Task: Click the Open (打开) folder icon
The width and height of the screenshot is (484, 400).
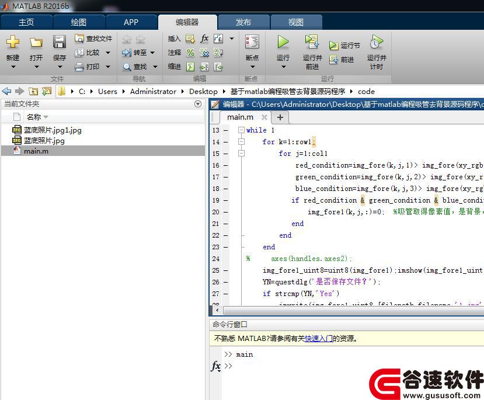Action: (36, 42)
